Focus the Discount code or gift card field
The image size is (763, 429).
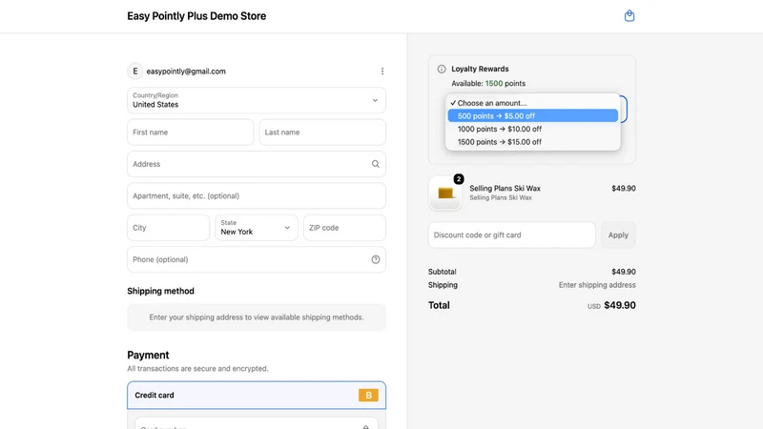(x=512, y=235)
